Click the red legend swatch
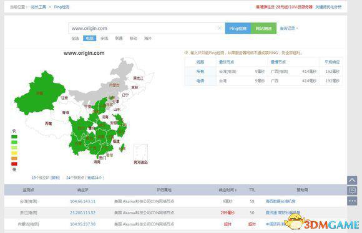Screen dimensions: 362x233 point(14,164)
